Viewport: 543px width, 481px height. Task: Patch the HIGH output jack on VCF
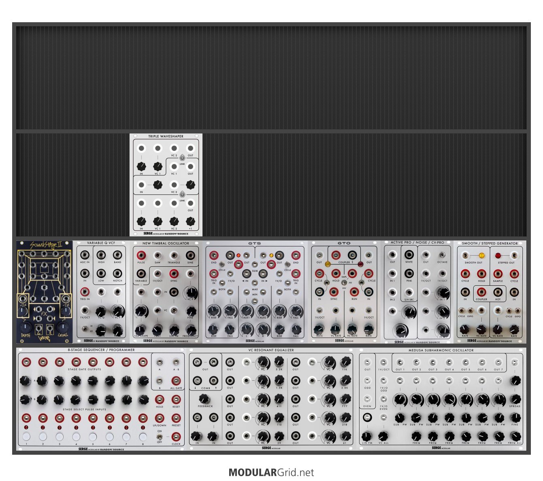[101, 255]
